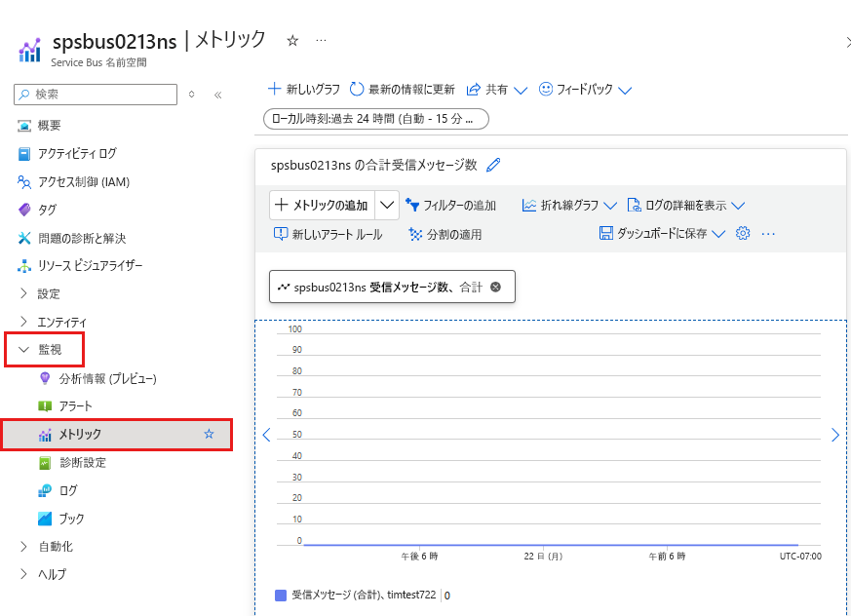
Task: Select the spsbus0213ns 受信メッセージ数 metric pill
Action: click(392, 287)
